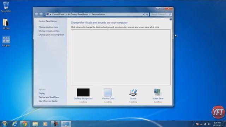The image size is (226, 127).
Task: Open Change desktop icons link
Action: click(48, 27)
